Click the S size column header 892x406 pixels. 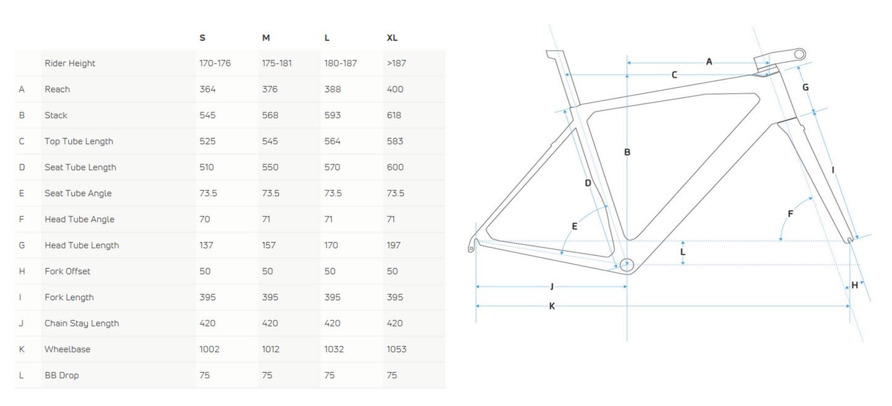point(202,38)
